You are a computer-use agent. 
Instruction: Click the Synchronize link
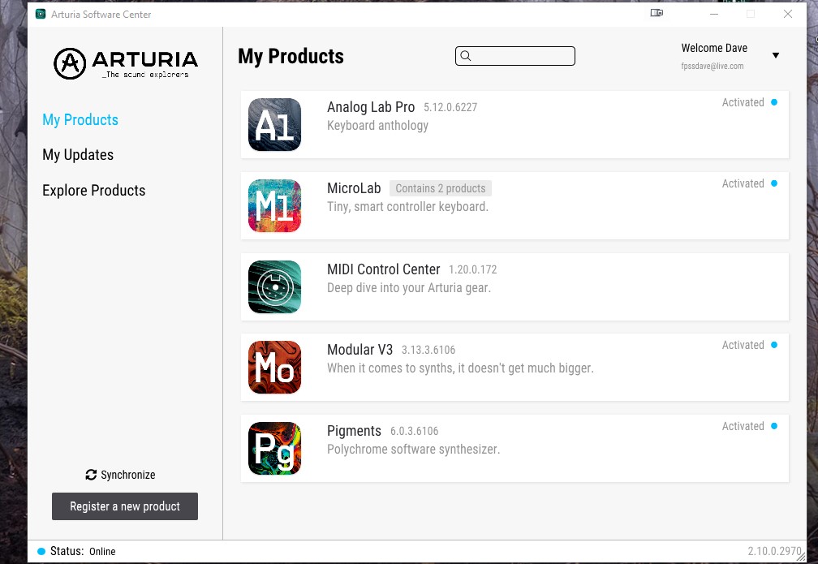coord(120,475)
